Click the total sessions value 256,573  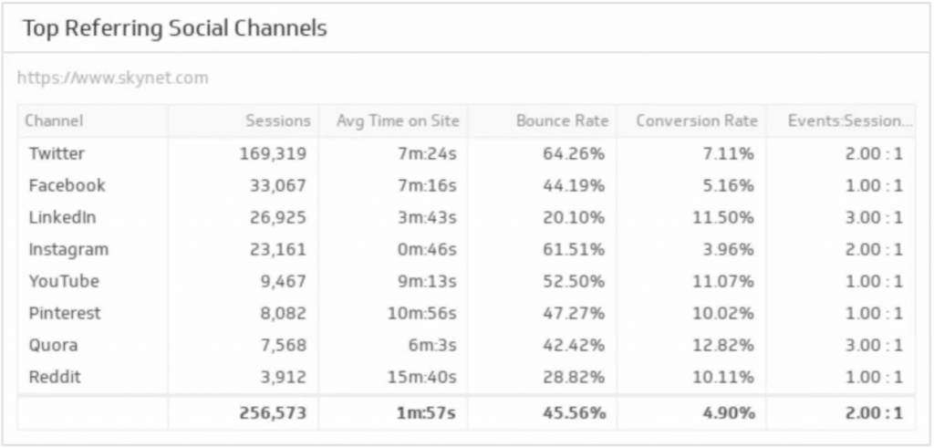pyautogui.click(x=273, y=412)
